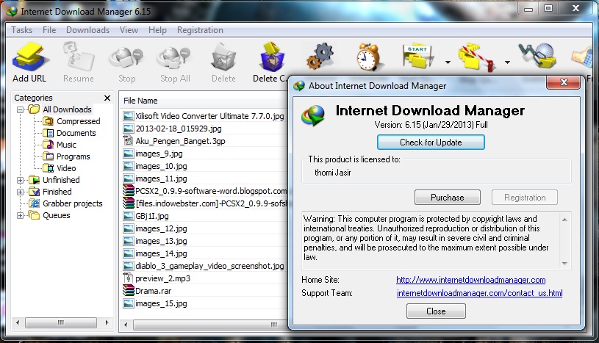Click the Stop All toolbar icon
This screenshot has height=343, width=599.
[x=175, y=57]
